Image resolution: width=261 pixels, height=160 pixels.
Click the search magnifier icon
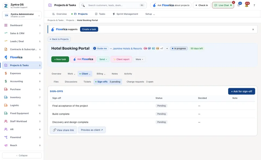[x=83, y=5]
